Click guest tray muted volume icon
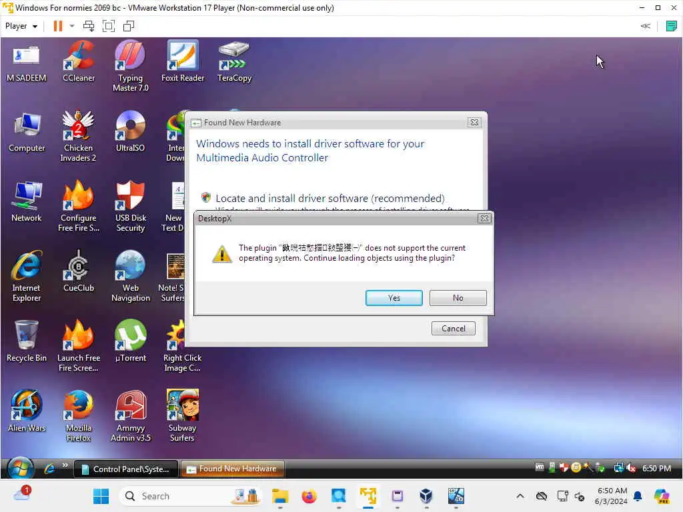 point(631,468)
